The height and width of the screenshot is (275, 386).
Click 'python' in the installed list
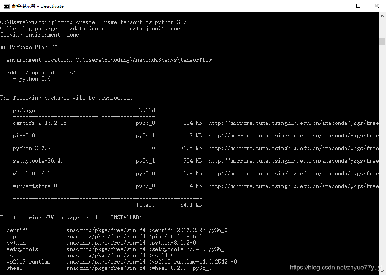(x=16, y=243)
